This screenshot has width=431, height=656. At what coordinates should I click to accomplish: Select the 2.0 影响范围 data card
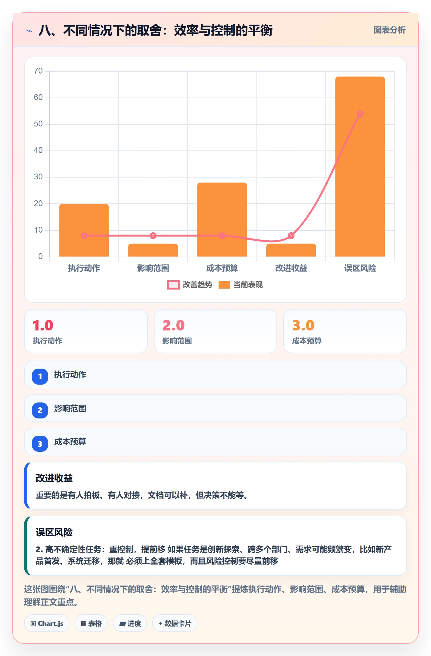click(216, 331)
